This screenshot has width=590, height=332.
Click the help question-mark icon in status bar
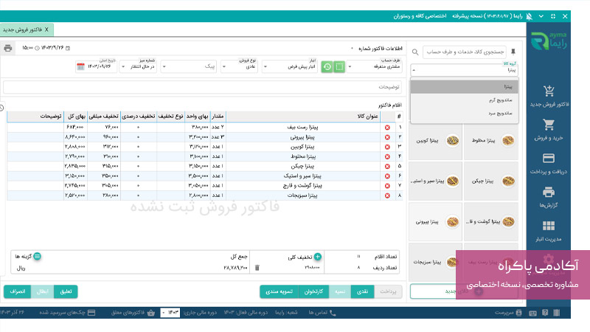(x=545, y=312)
